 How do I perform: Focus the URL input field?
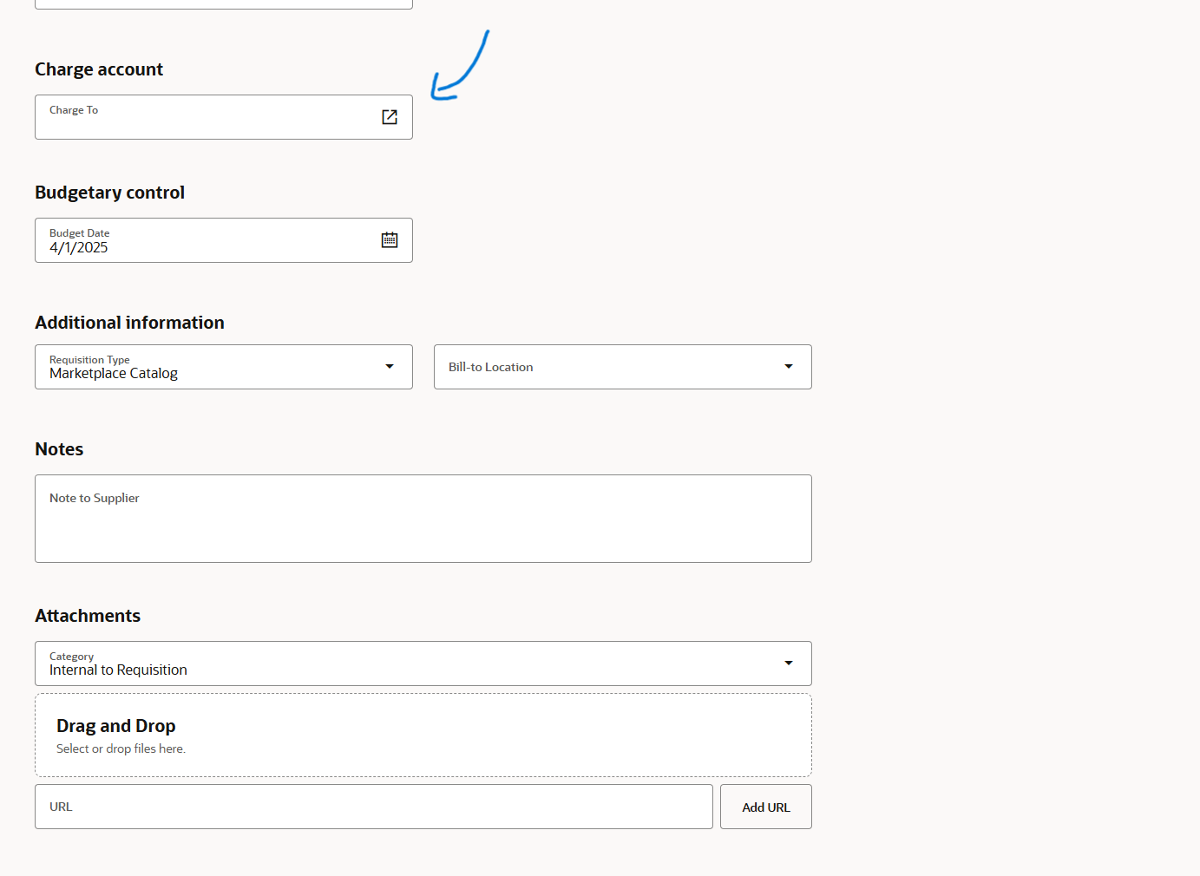coord(373,807)
